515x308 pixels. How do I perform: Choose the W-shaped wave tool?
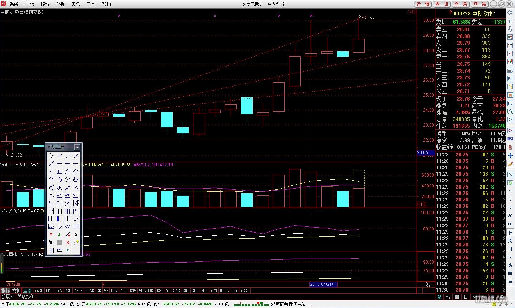pos(51,187)
